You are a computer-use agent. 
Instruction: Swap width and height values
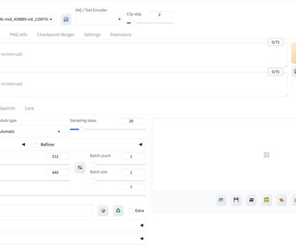pos(80,168)
